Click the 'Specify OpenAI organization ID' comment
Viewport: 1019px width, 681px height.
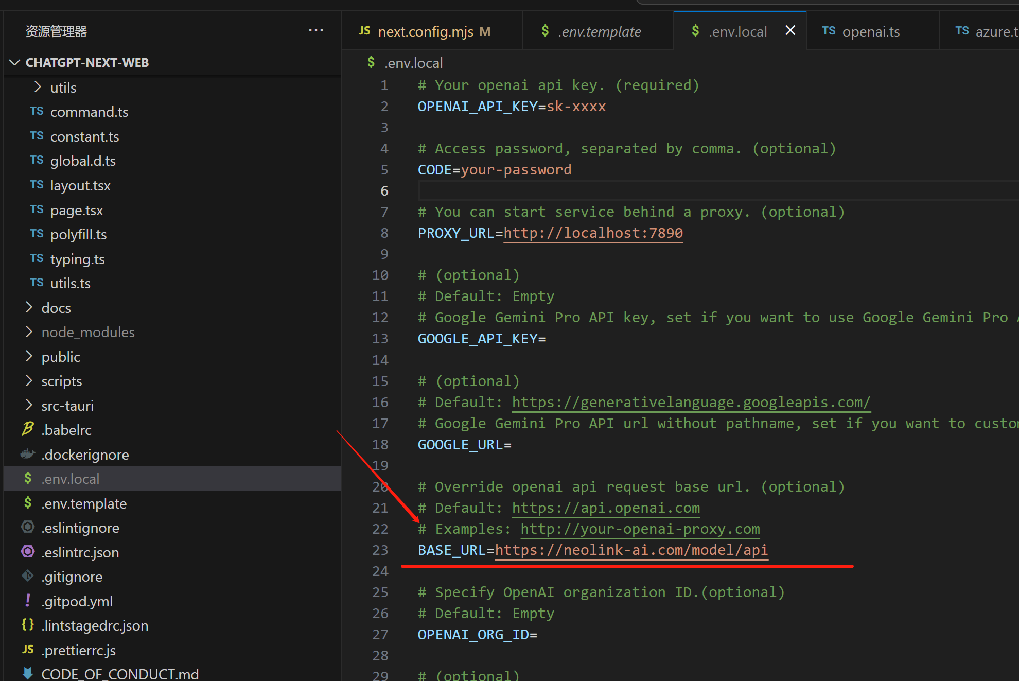coord(601,592)
